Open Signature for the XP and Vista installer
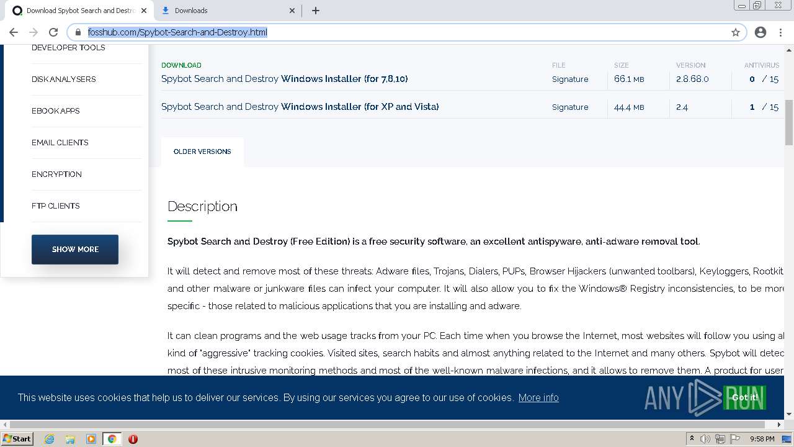Image resolution: width=794 pixels, height=447 pixels. point(570,107)
